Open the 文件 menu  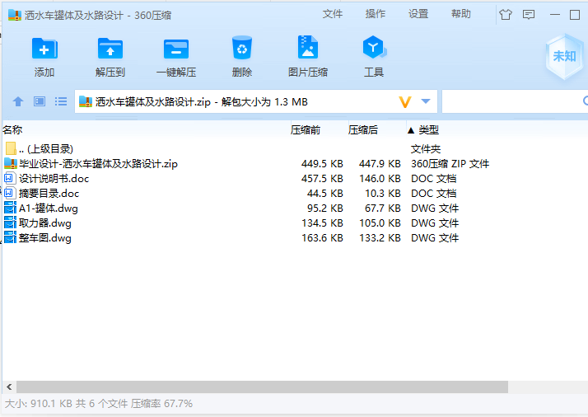click(333, 14)
